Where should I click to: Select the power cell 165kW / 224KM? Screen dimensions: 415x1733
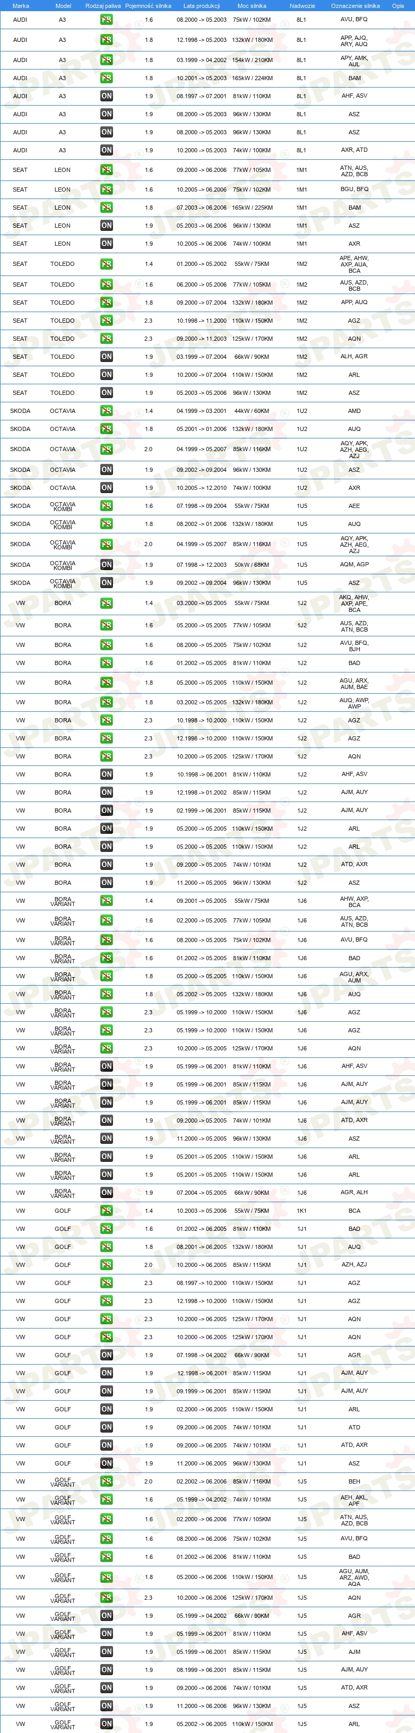click(252, 78)
